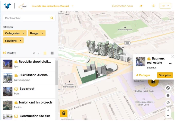The width and height of the screenshot is (175, 121).
Task: Click the Parc Robespierre map label
Action: coord(125,30)
